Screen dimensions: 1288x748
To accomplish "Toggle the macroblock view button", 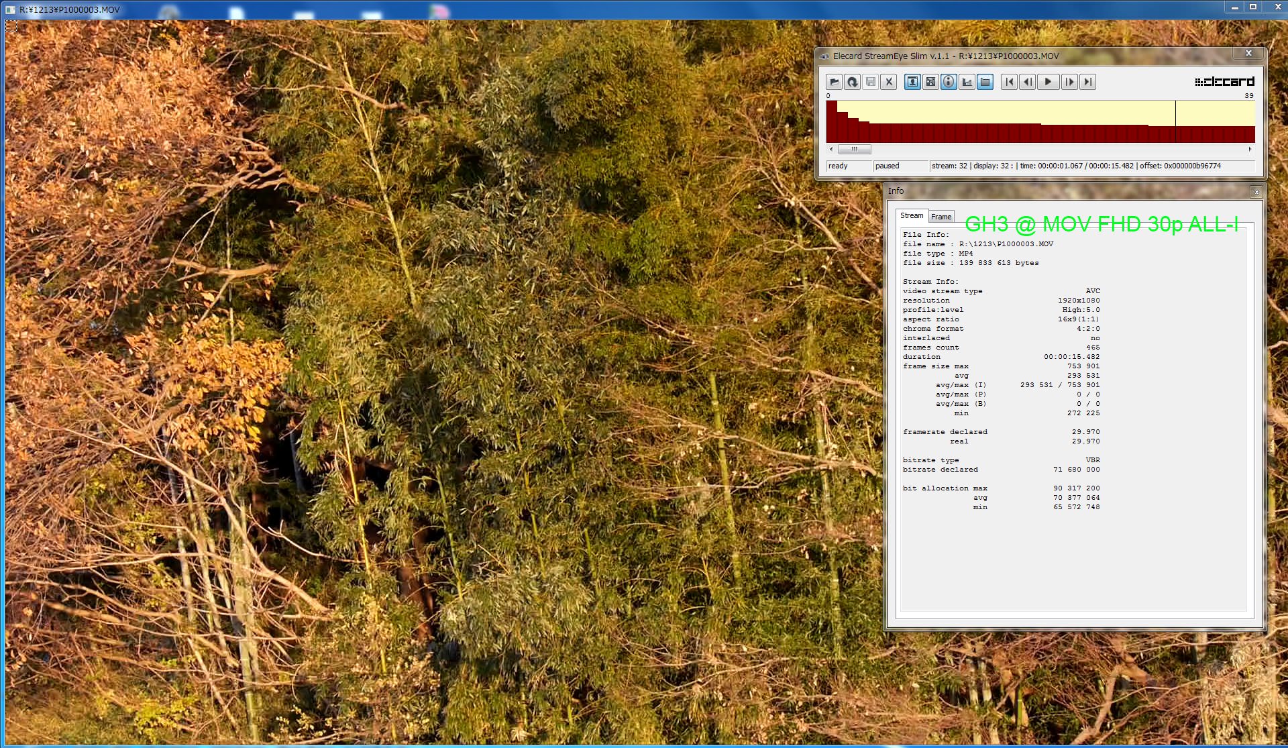I will pos(930,82).
